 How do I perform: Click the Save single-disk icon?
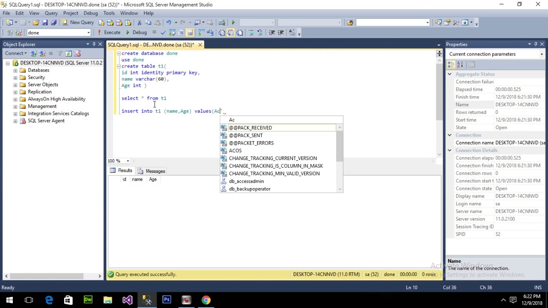click(45, 22)
